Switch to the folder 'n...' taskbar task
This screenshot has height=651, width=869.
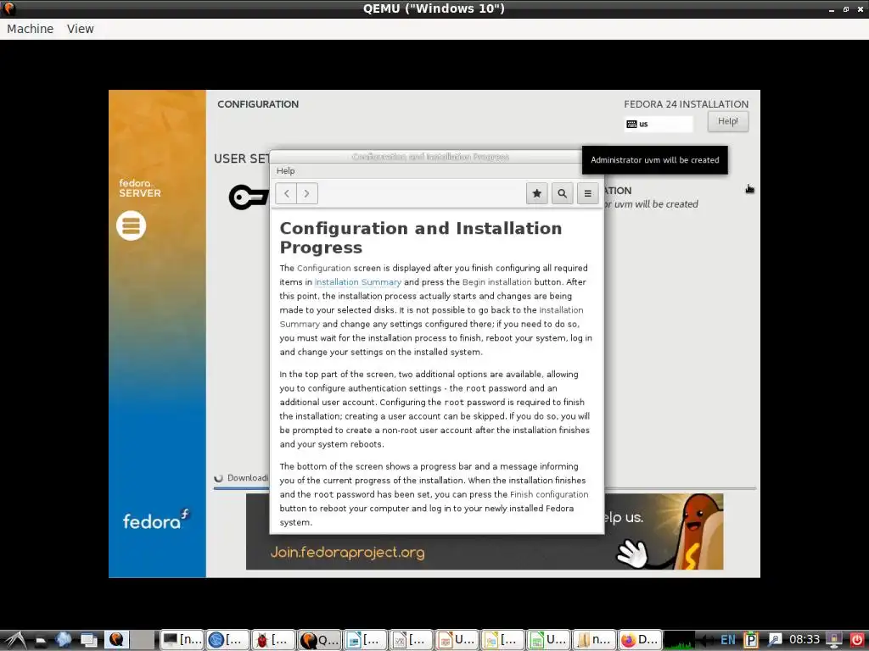click(x=595, y=640)
